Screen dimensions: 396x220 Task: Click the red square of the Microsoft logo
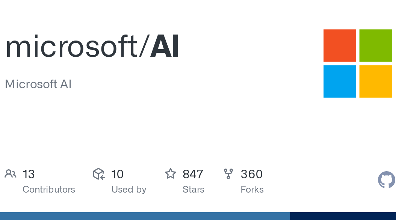tap(340, 45)
